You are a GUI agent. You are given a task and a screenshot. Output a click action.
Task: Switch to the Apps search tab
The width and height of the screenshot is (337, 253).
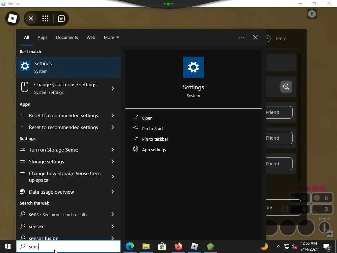coord(42,38)
